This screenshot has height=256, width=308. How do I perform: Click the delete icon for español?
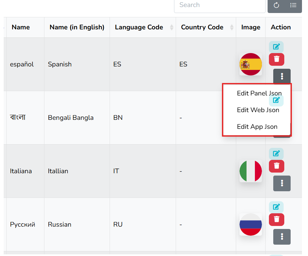[x=276, y=59]
